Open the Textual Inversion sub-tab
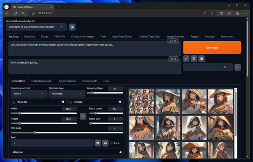The image size is (253, 162). click(x=41, y=81)
